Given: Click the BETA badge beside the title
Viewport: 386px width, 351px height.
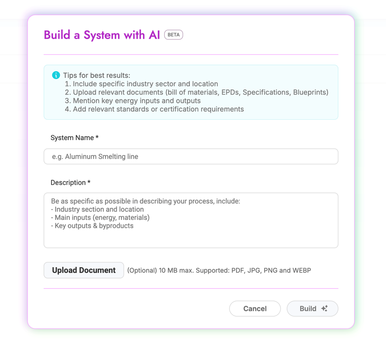Looking at the screenshot, I should click(x=173, y=35).
